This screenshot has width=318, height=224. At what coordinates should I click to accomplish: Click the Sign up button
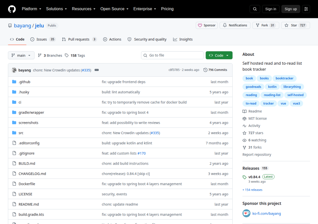point(290,9)
